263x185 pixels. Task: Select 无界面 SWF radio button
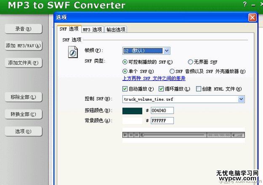coord(190,62)
